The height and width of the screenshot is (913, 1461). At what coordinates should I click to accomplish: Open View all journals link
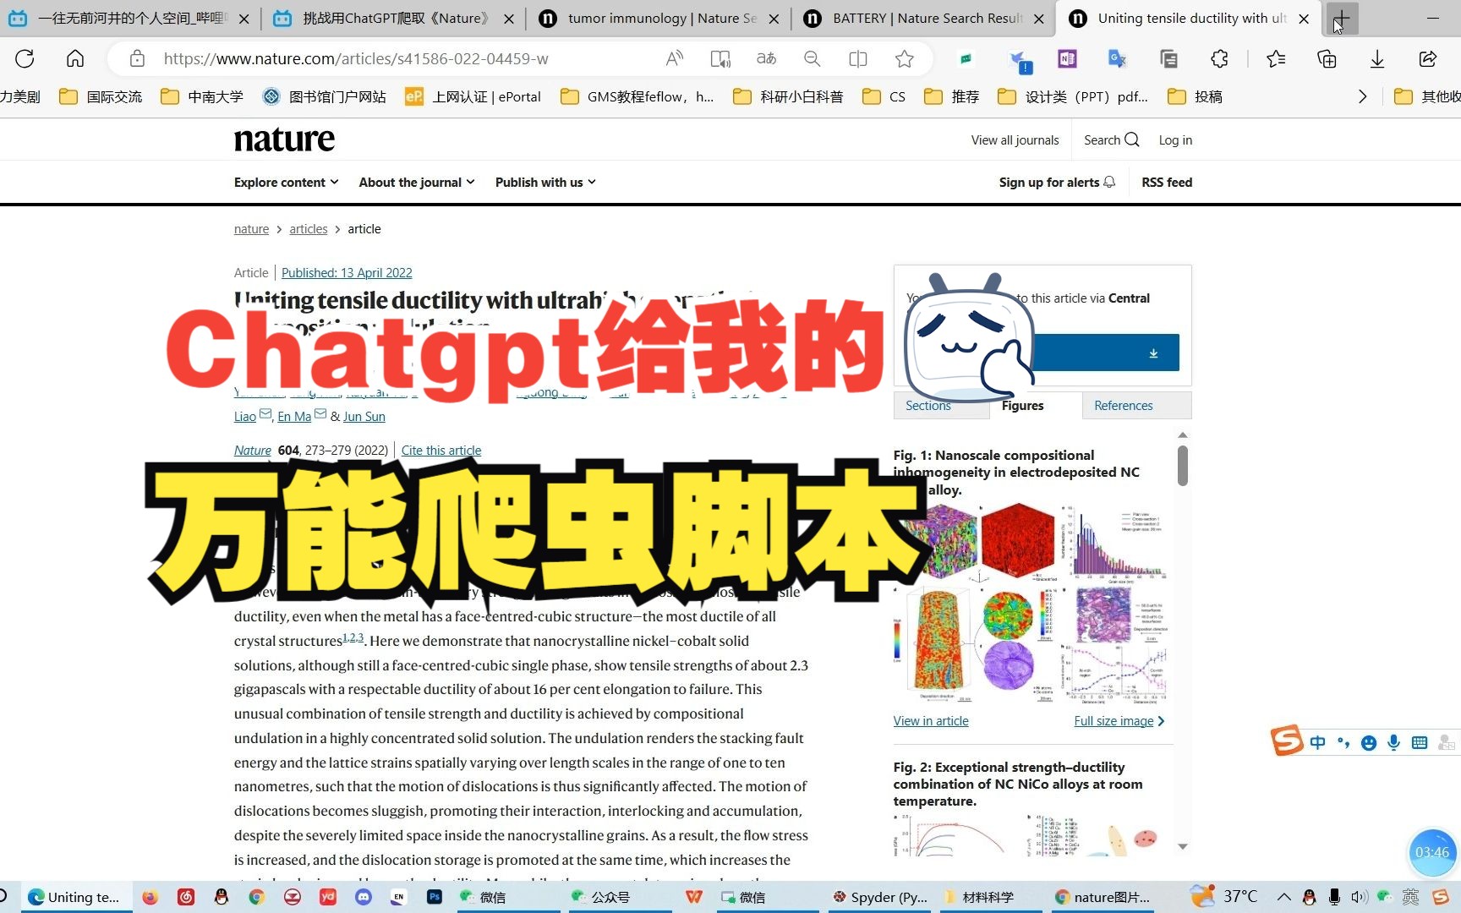coord(1015,140)
